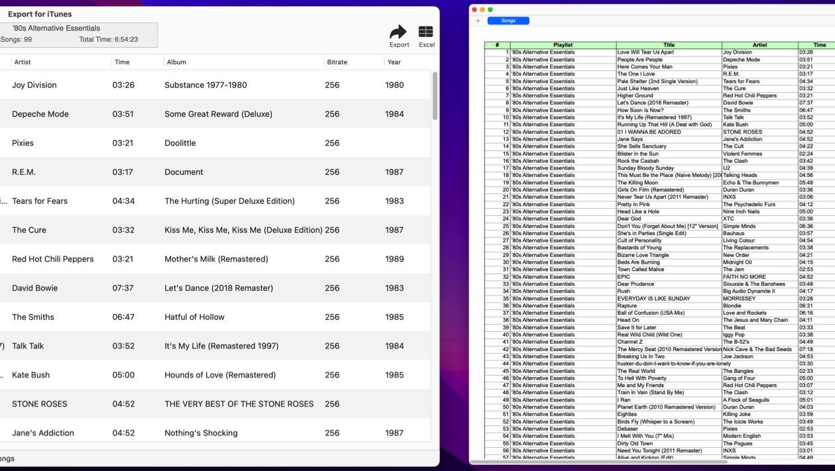Click the Title column header in spreadsheet
The image size is (835, 471).
tap(669, 45)
